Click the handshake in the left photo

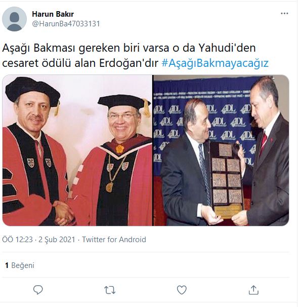coord(63,212)
